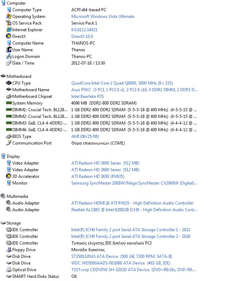Select the Computer Name row label

[x=28, y=43]
